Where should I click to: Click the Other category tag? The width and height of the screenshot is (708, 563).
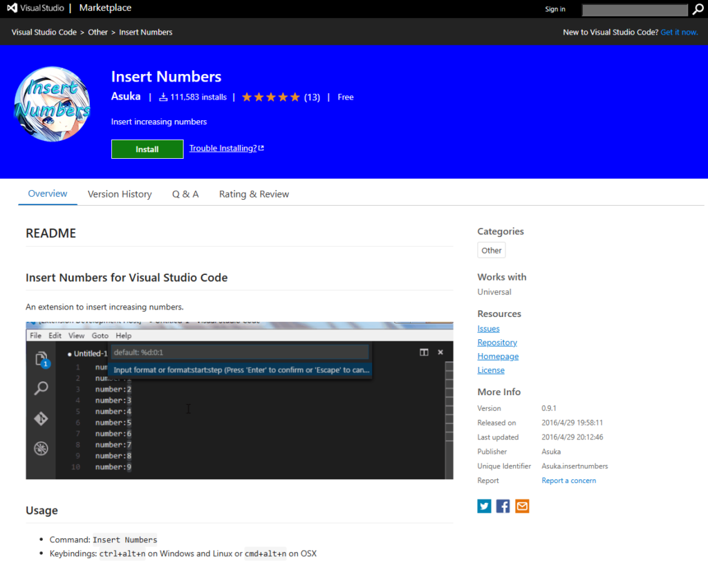point(492,250)
